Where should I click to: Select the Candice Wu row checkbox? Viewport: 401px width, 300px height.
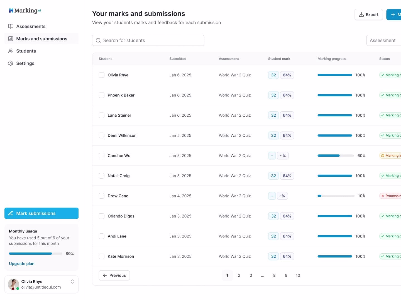(102, 156)
